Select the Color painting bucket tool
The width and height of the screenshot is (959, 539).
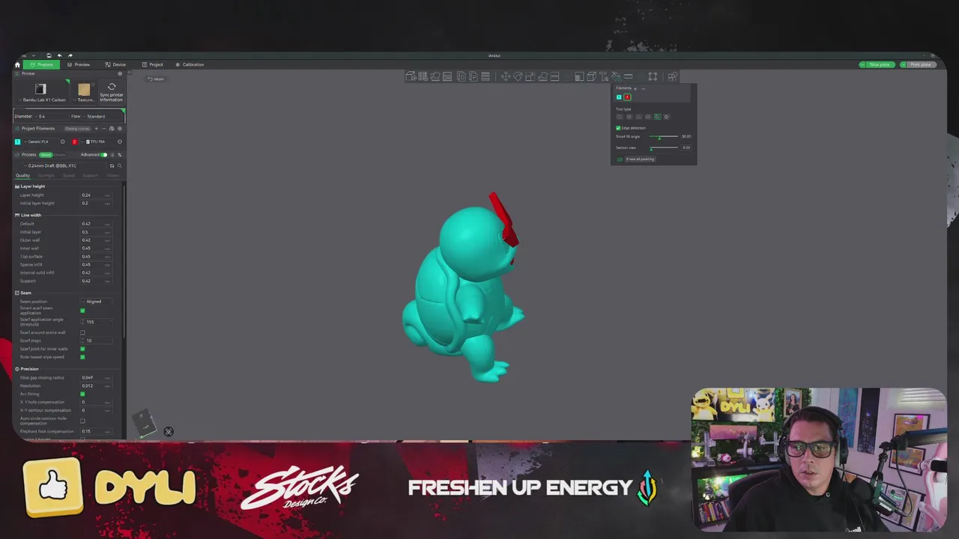pyautogui.click(x=616, y=76)
